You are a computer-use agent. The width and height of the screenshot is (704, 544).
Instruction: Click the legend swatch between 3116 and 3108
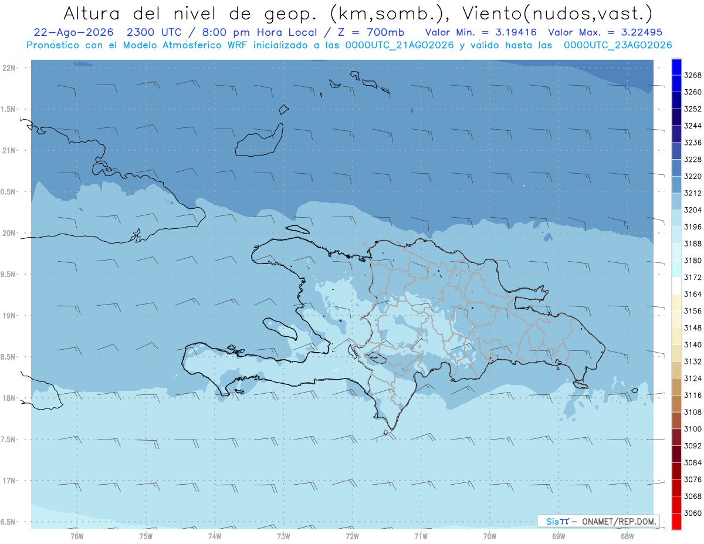point(676,404)
